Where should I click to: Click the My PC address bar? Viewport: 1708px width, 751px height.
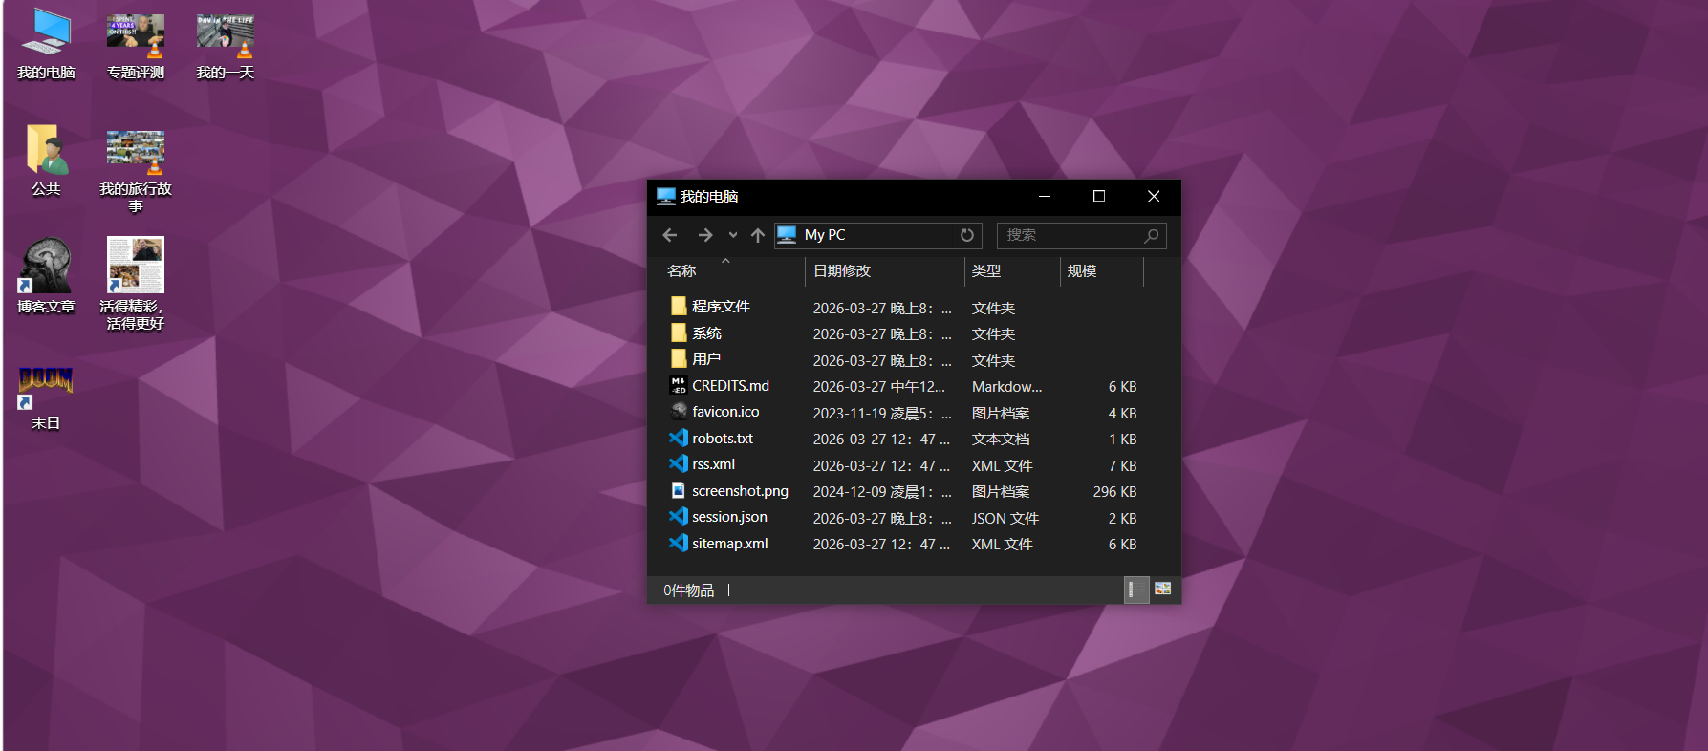coord(877,235)
